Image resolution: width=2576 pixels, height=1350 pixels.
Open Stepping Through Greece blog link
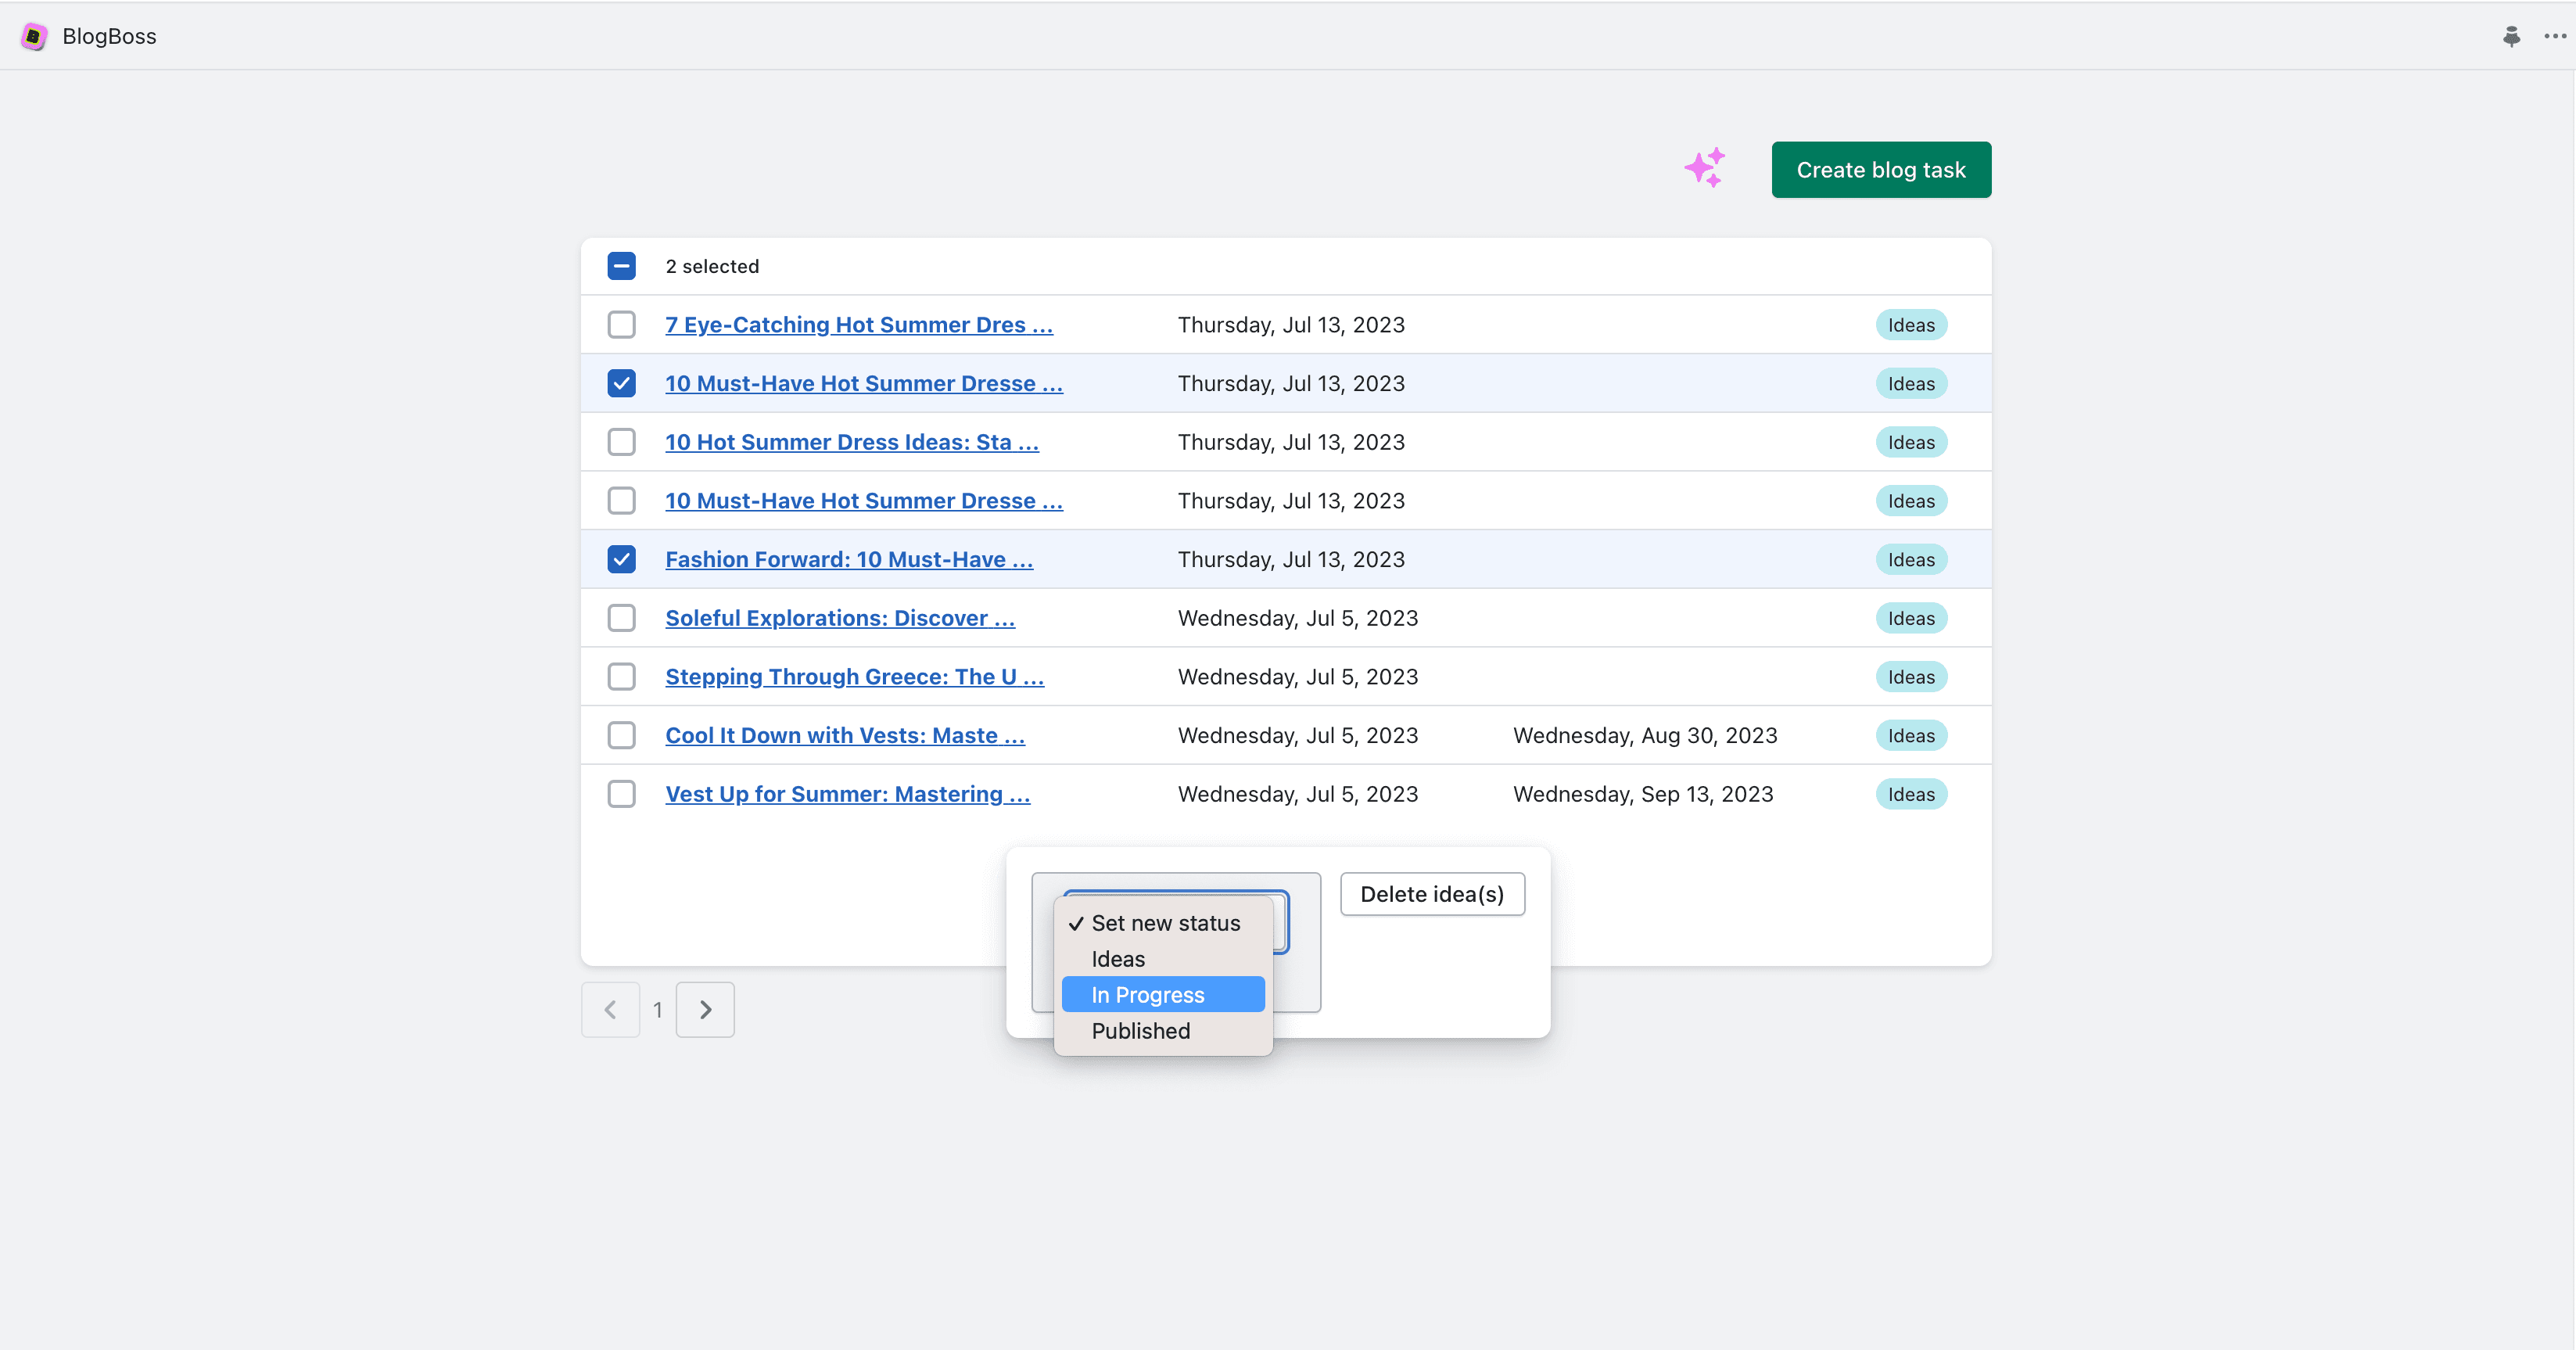pos(854,677)
